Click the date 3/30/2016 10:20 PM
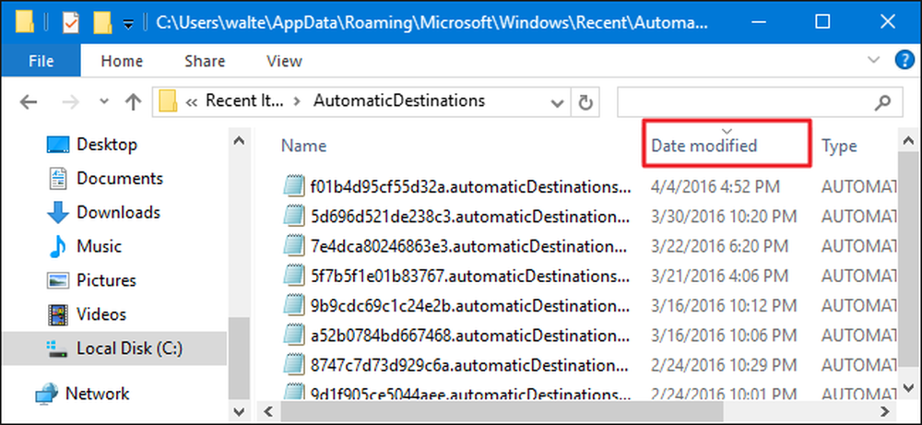Screen dimensions: 922x425 tap(724, 217)
